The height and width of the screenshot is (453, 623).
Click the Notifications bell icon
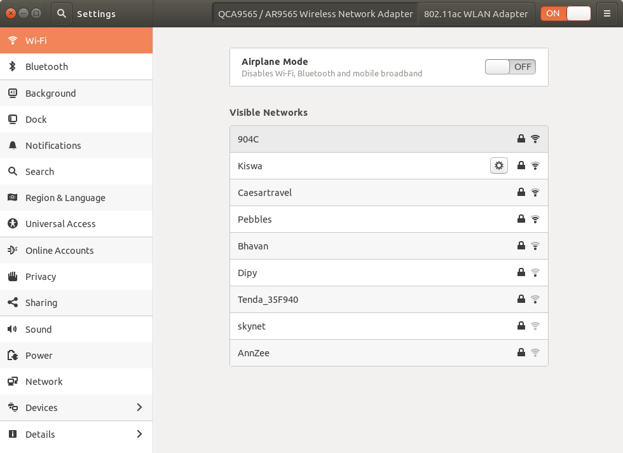coord(12,146)
